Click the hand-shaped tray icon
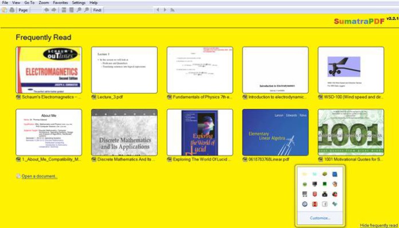 (x=335, y=184)
